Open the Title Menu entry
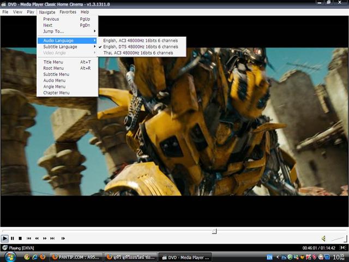Screen dimensions: 349x262 click(x=68, y=62)
